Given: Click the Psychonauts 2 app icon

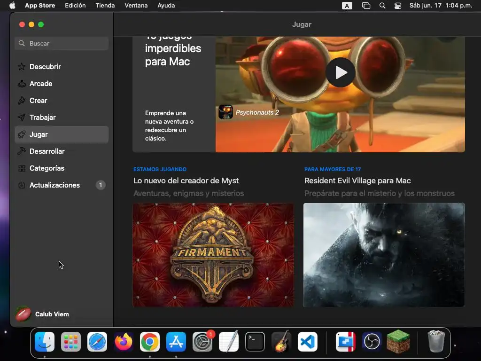Looking at the screenshot, I should click(225, 112).
